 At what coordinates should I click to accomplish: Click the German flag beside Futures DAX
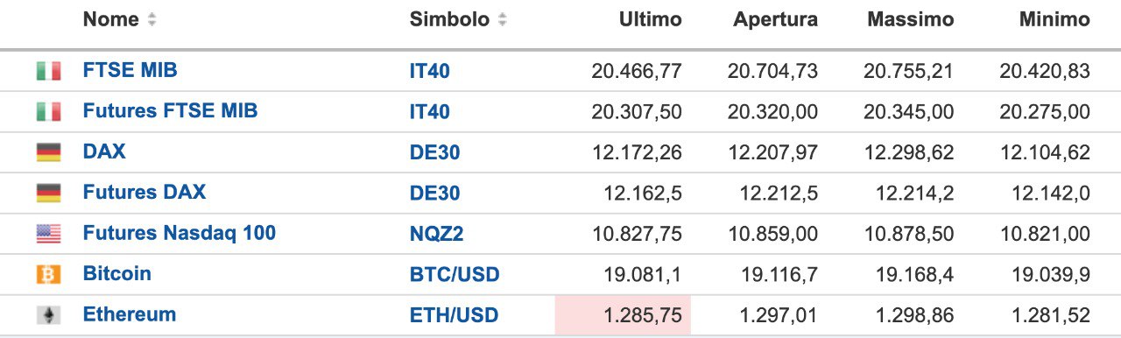pos(48,193)
